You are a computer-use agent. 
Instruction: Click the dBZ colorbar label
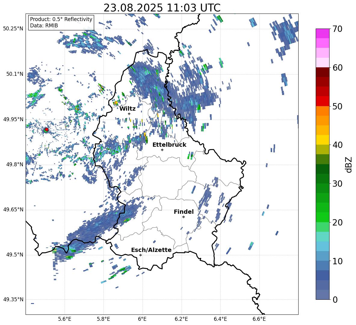click(x=348, y=164)
